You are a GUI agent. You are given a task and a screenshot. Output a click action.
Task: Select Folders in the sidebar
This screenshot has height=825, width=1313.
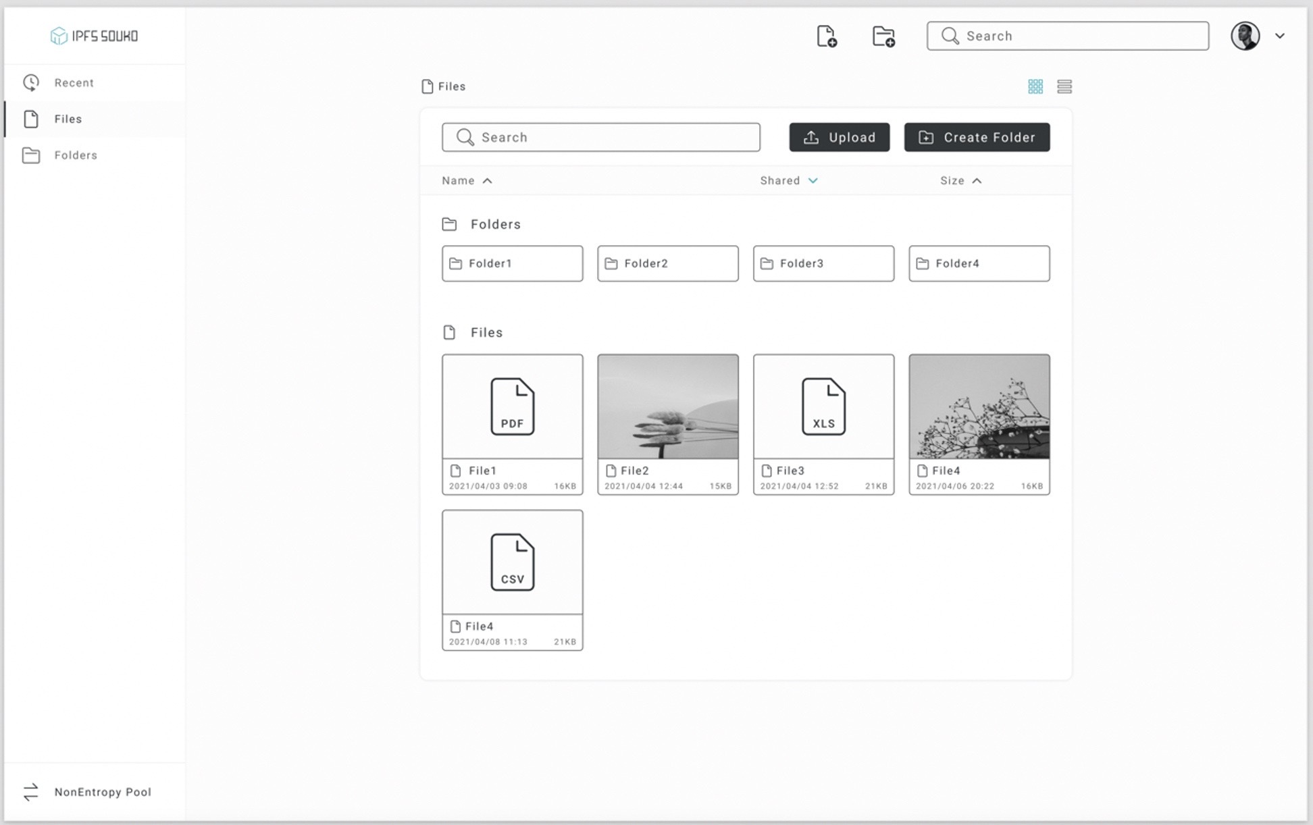[x=75, y=155]
